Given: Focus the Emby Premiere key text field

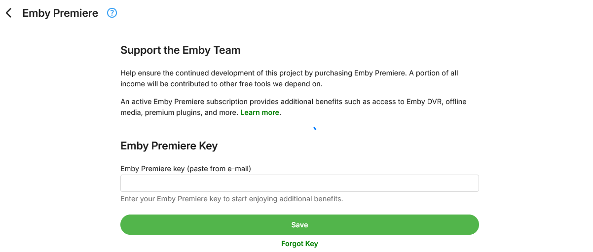Looking at the screenshot, I should 299,183.
